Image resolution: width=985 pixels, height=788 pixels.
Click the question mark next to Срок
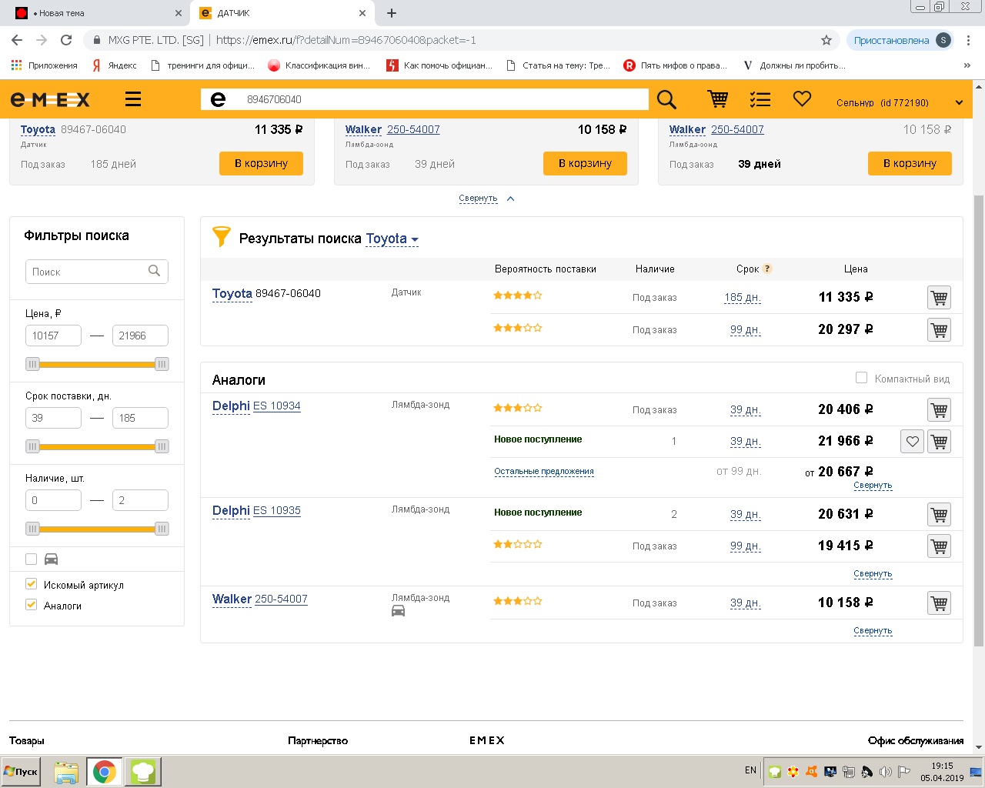click(767, 269)
